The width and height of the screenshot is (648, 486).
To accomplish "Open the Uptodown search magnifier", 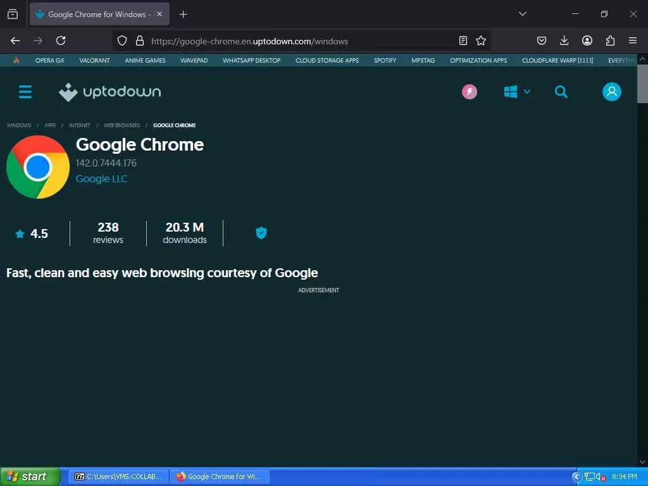I will (x=561, y=92).
